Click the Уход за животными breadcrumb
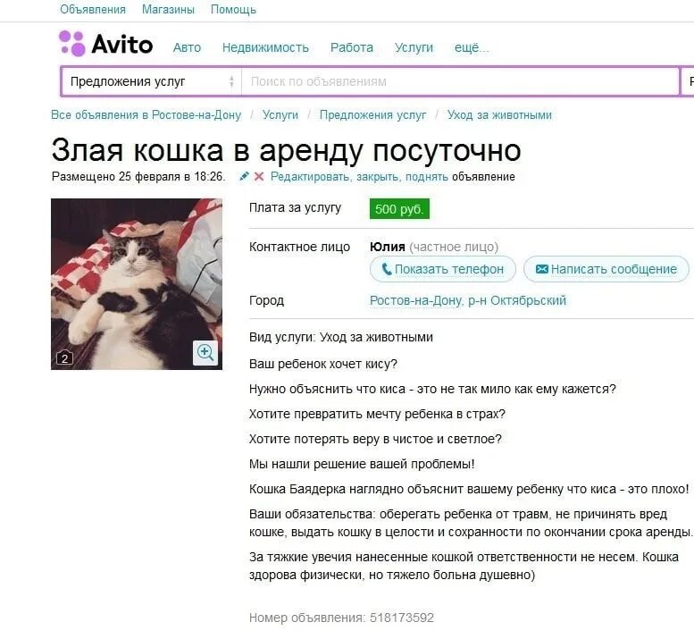 [499, 114]
